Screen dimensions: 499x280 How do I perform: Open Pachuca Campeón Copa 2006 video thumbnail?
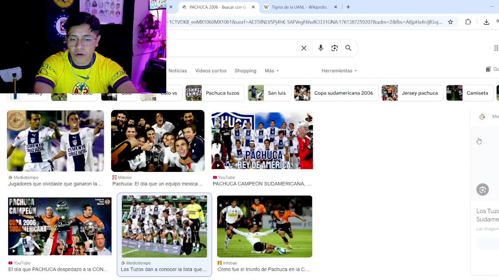[60, 226]
